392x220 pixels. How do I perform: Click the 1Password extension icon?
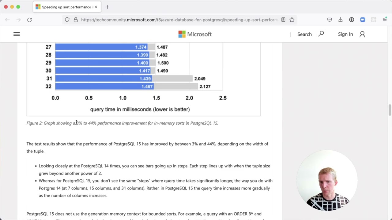352,20
